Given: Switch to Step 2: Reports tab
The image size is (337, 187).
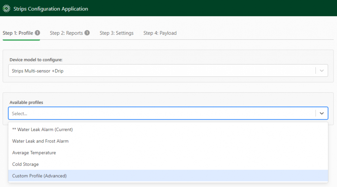Looking at the screenshot, I should pyautogui.click(x=70, y=33).
